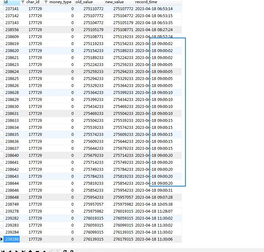The width and height of the screenshot is (264, 252).
Task: Select id cell 238619
Action: [12, 43]
